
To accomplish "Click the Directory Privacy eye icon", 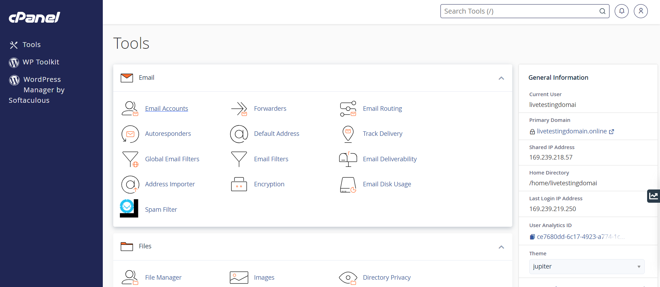I will (348, 278).
